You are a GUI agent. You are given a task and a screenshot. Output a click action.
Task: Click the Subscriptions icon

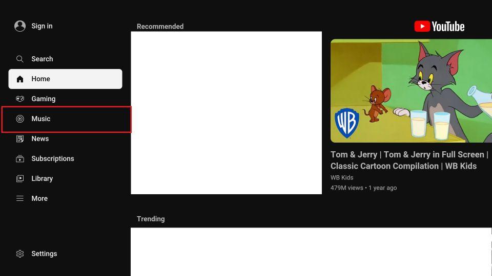[20, 158]
